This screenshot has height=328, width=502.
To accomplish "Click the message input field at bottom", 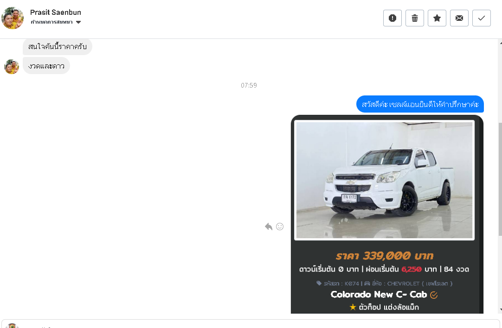I will 251,324.
